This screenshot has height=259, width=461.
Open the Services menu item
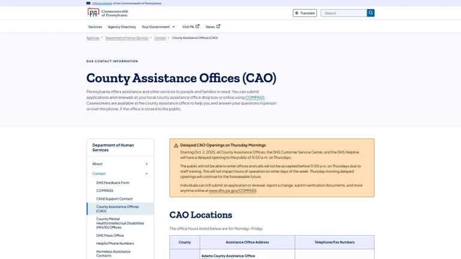[95, 27]
